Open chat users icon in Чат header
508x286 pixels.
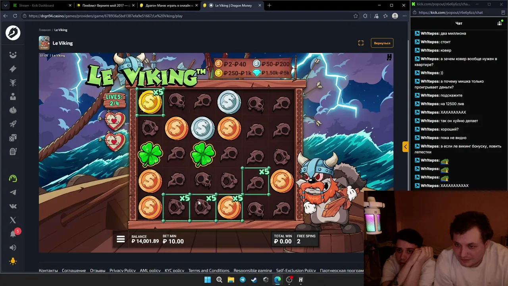tap(500, 23)
